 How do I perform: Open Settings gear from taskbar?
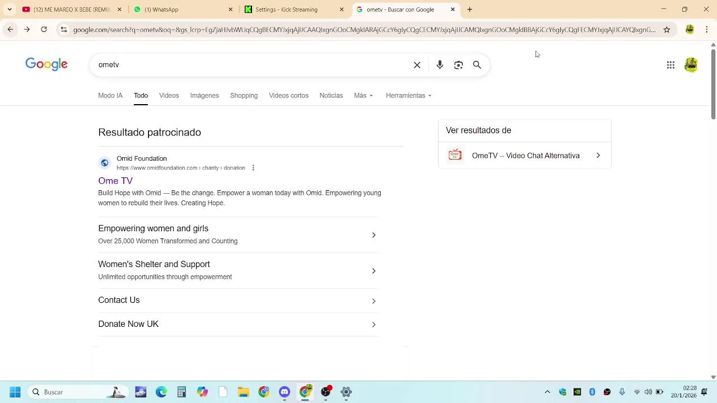[346, 392]
